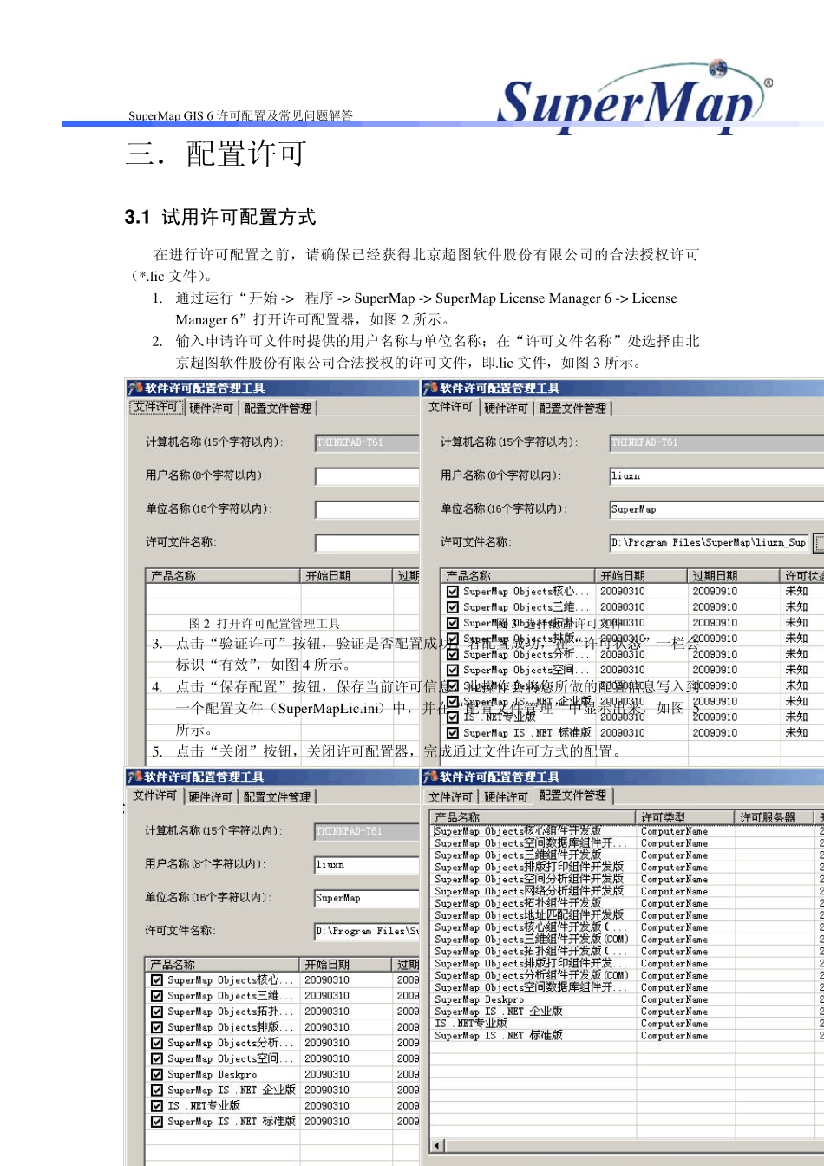Select 文件许可 tab in the blank-form window
The width and height of the screenshot is (824, 1166).
tap(156, 407)
